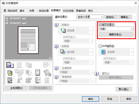Open the 正面封皮 PI纸盘1 dropdown

[x=76, y=72]
